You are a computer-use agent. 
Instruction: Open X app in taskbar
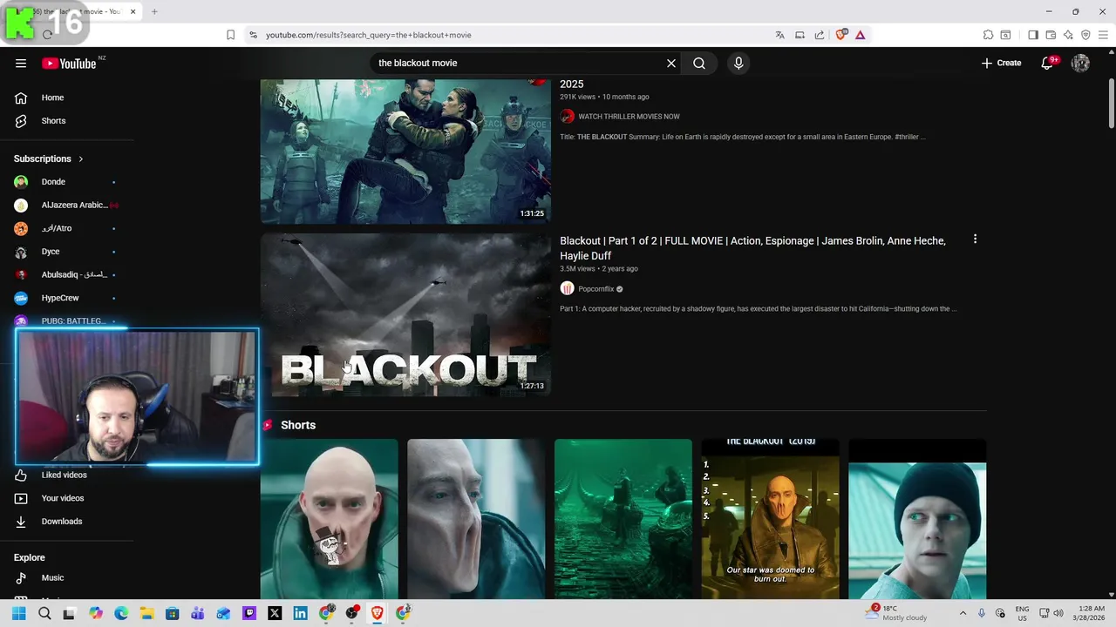[275, 613]
